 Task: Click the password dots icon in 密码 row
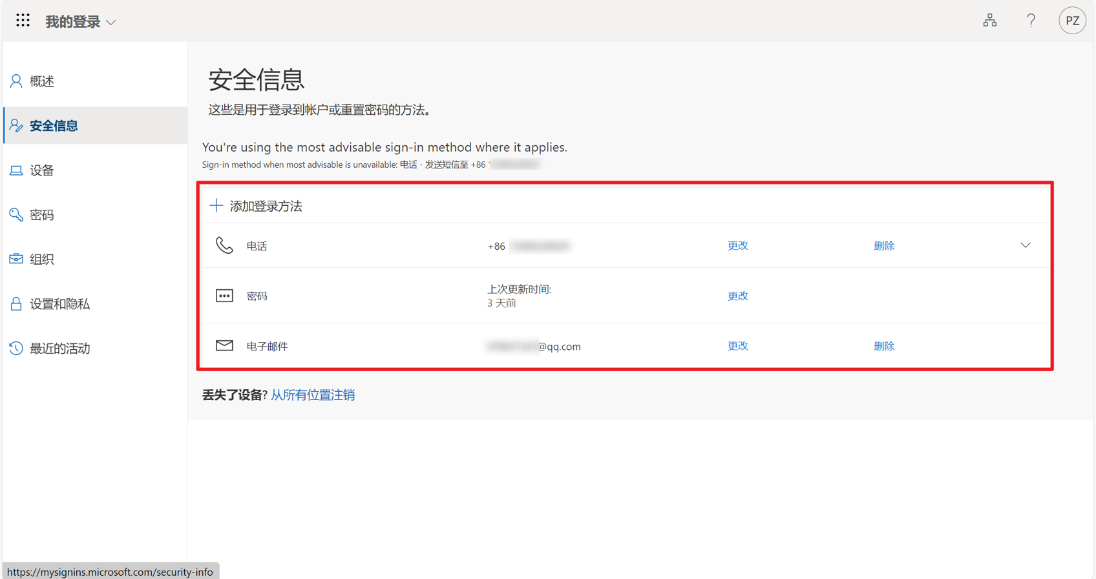click(224, 296)
